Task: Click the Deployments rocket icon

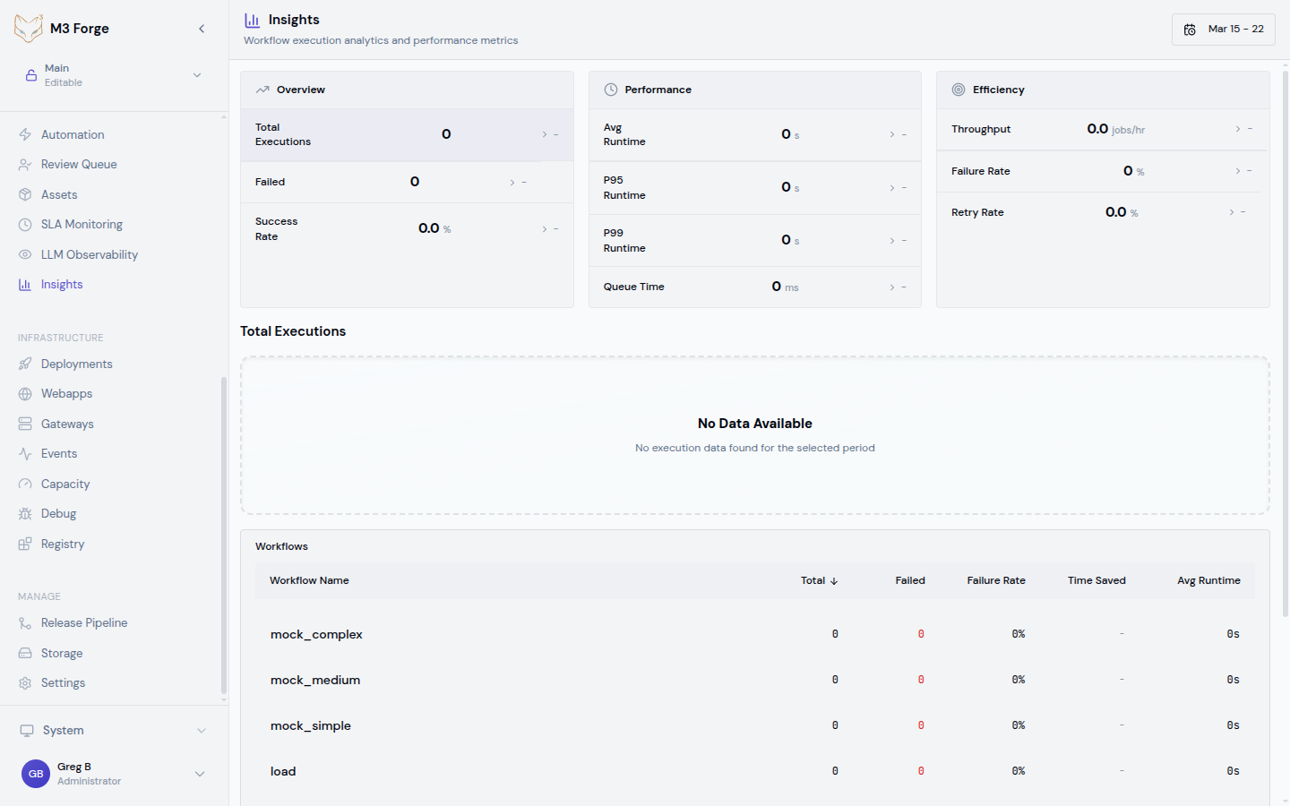Action: (25, 364)
